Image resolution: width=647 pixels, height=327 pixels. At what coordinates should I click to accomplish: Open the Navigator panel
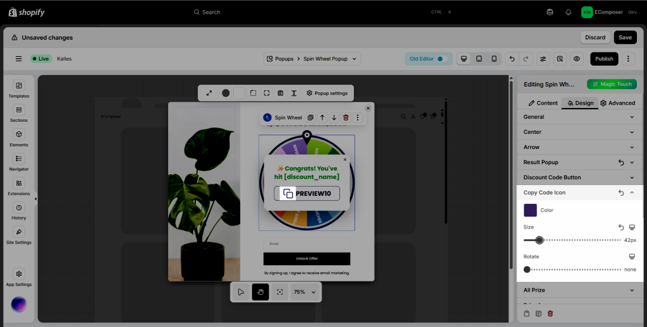[19, 162]
